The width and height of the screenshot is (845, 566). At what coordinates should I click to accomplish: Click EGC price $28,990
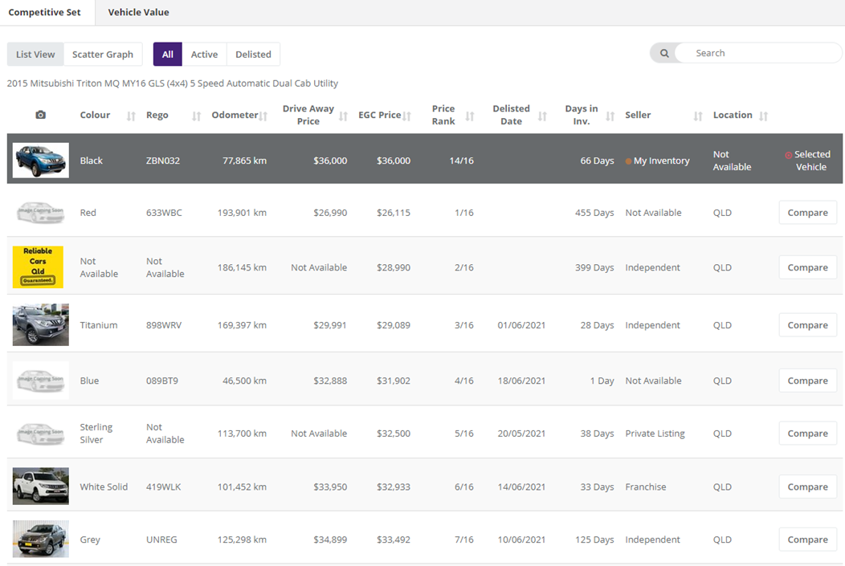point(394,267)
